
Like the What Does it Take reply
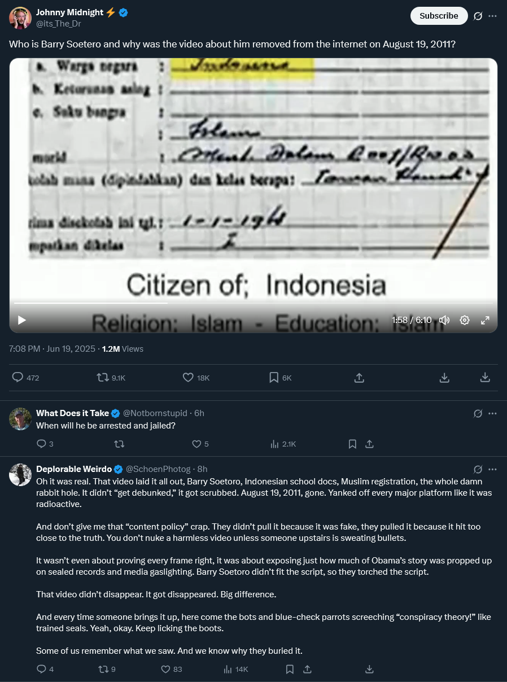click(x=201, y=444)
